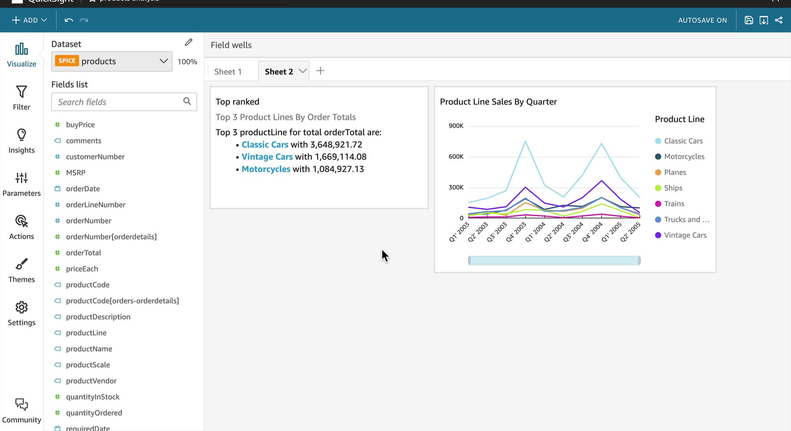Open the Settings panel
The width and height of the screenshot is (791, 431).
[x=21, y=314]
